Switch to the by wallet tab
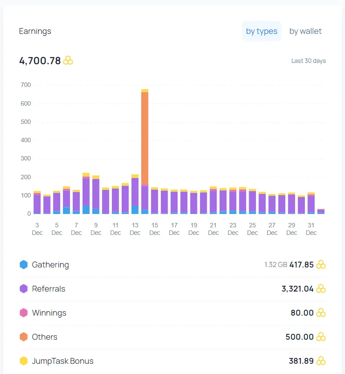345x374 pixels. click(305, 31)
